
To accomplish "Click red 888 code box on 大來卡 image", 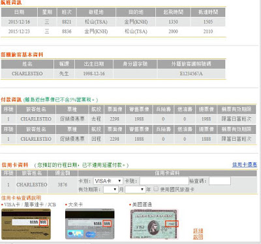I will (107, 224).
